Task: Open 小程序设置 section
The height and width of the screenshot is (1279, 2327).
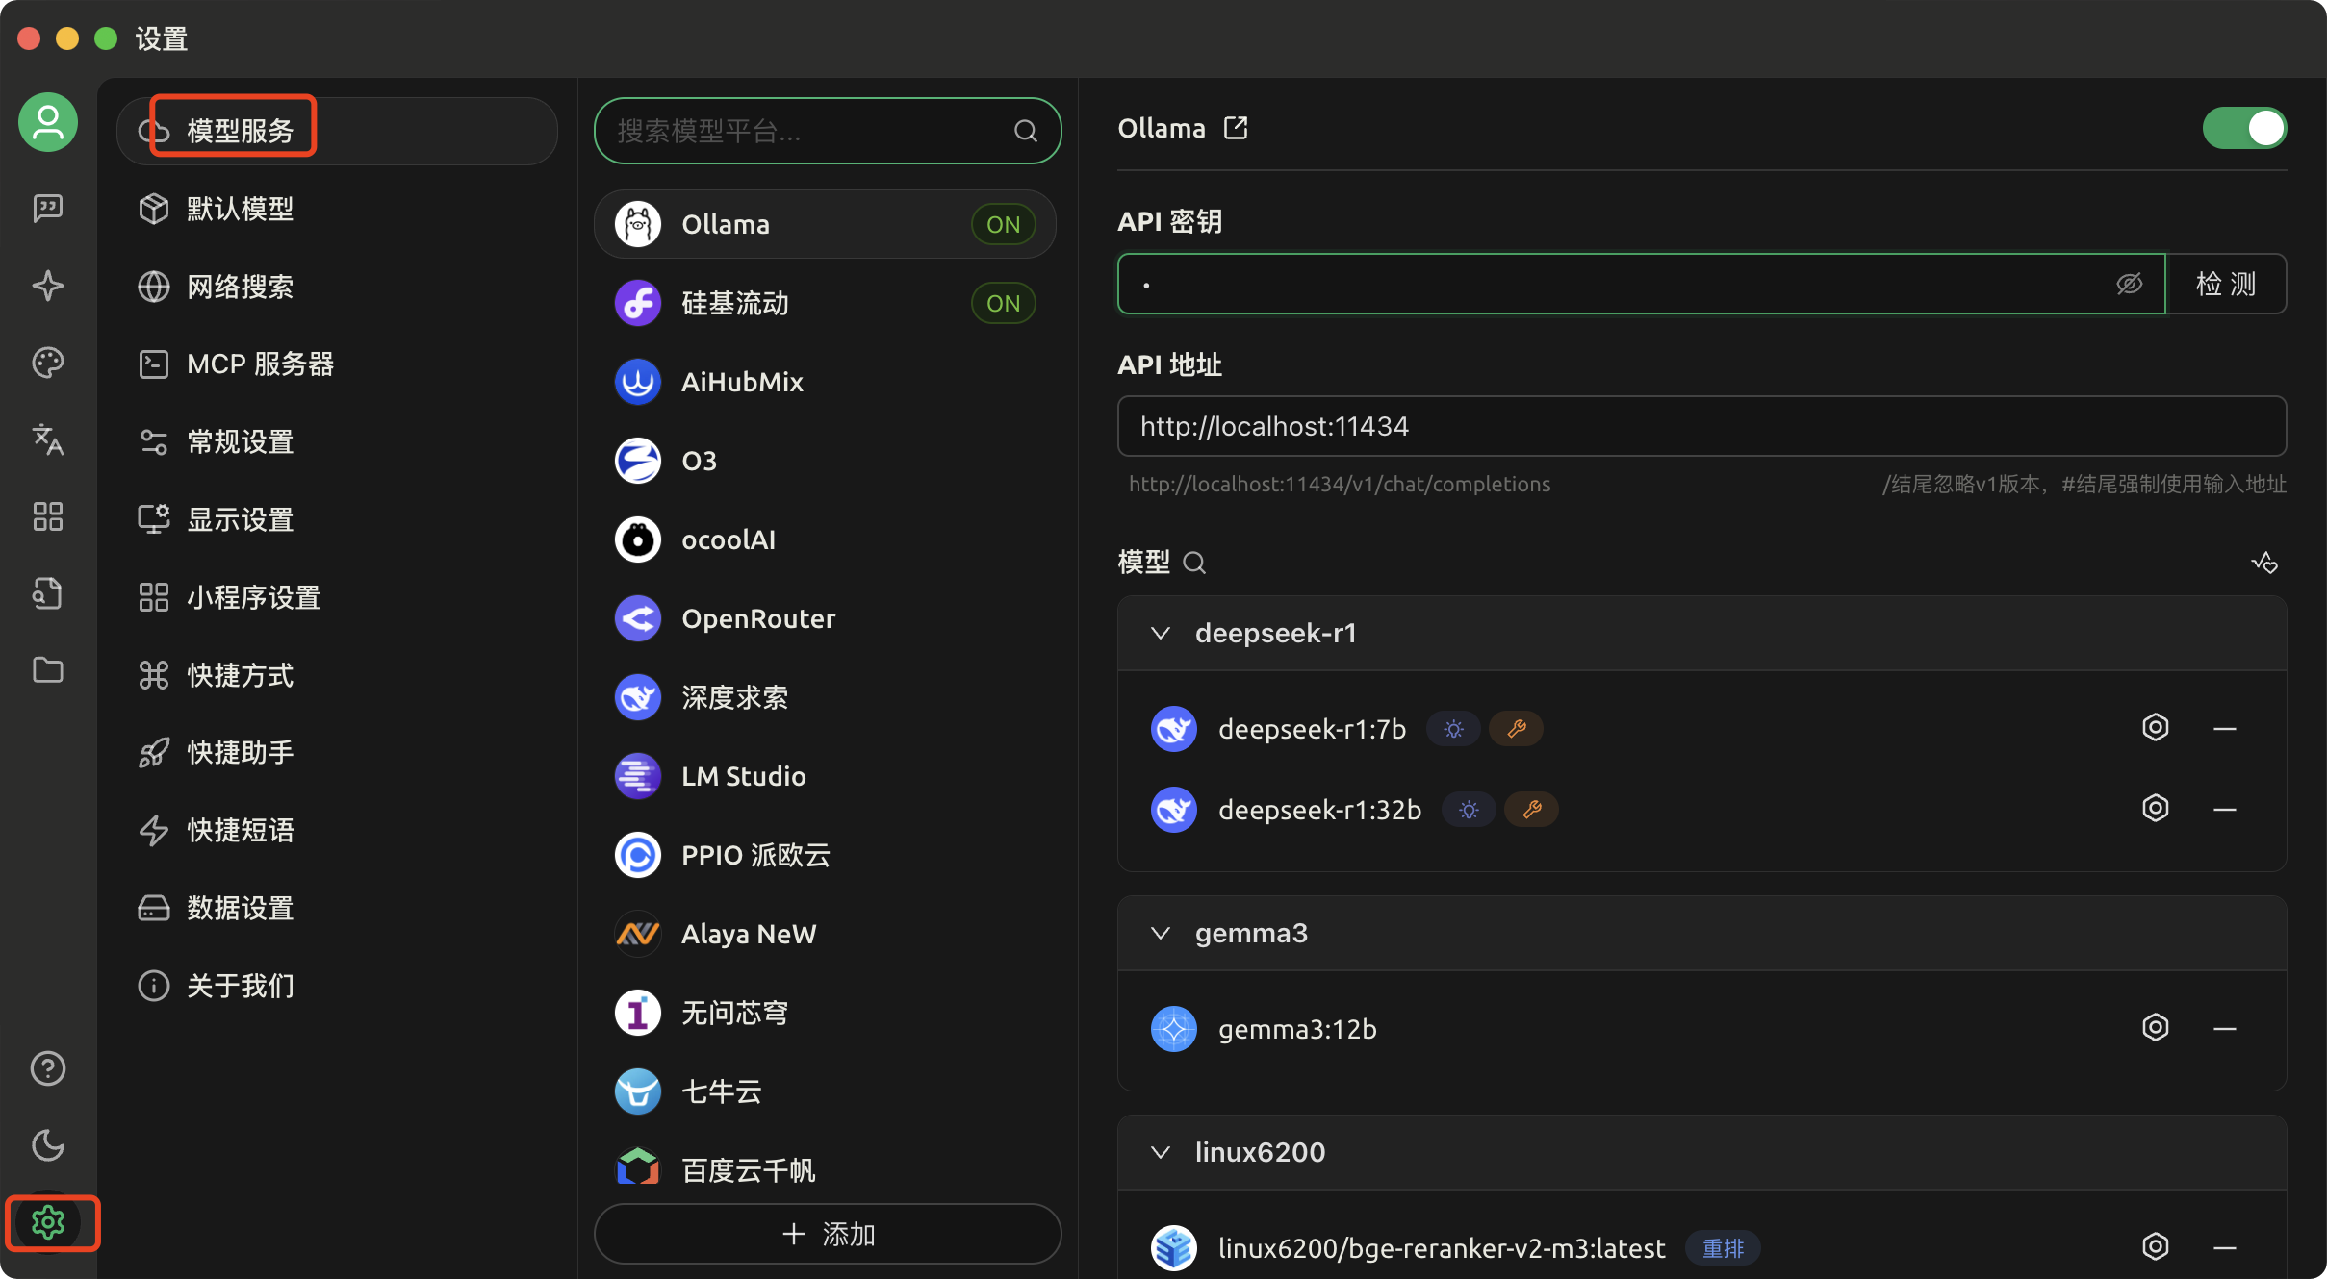Action: pos(337,597)
